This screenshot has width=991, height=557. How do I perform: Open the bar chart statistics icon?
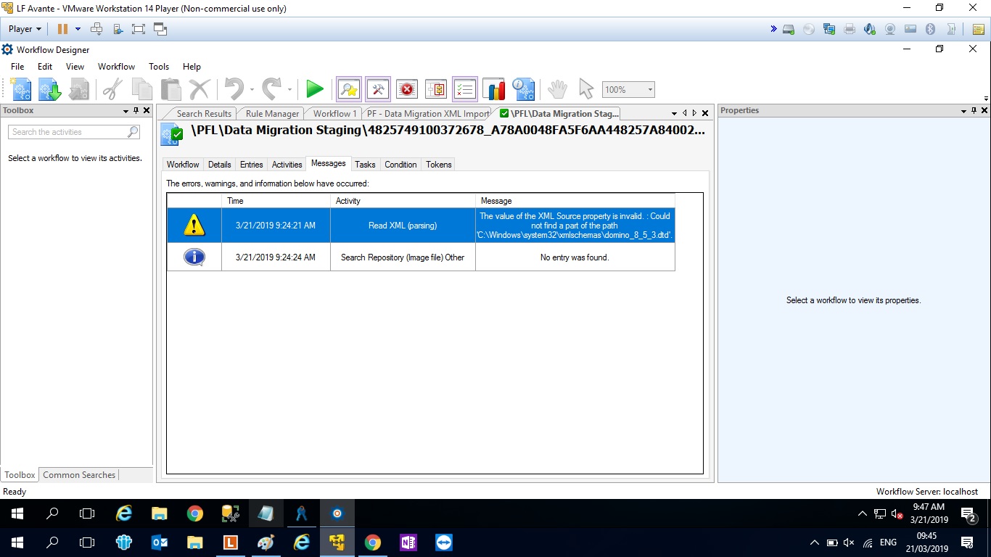click(x=494, y=89)
